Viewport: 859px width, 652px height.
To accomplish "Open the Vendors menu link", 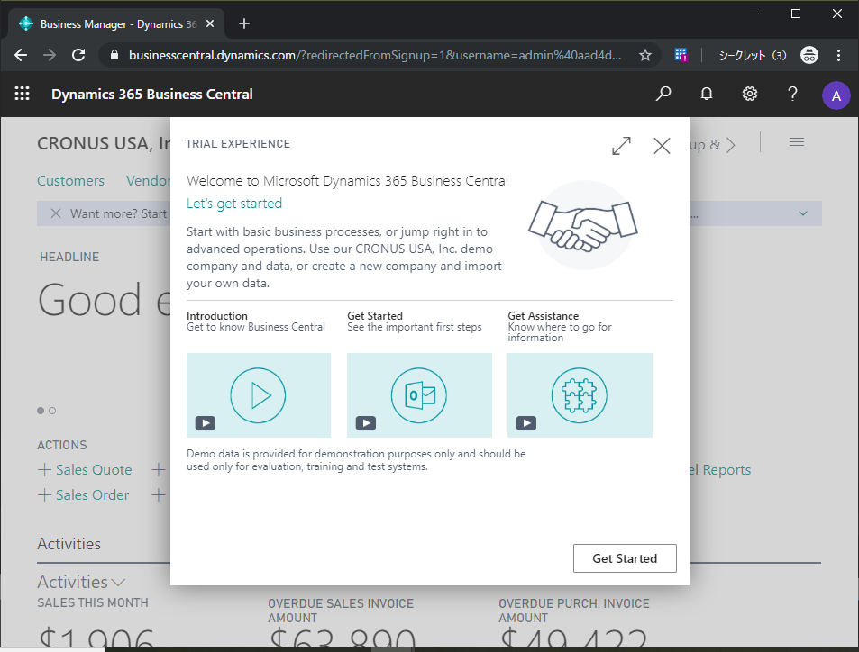I will click(148, 181).
